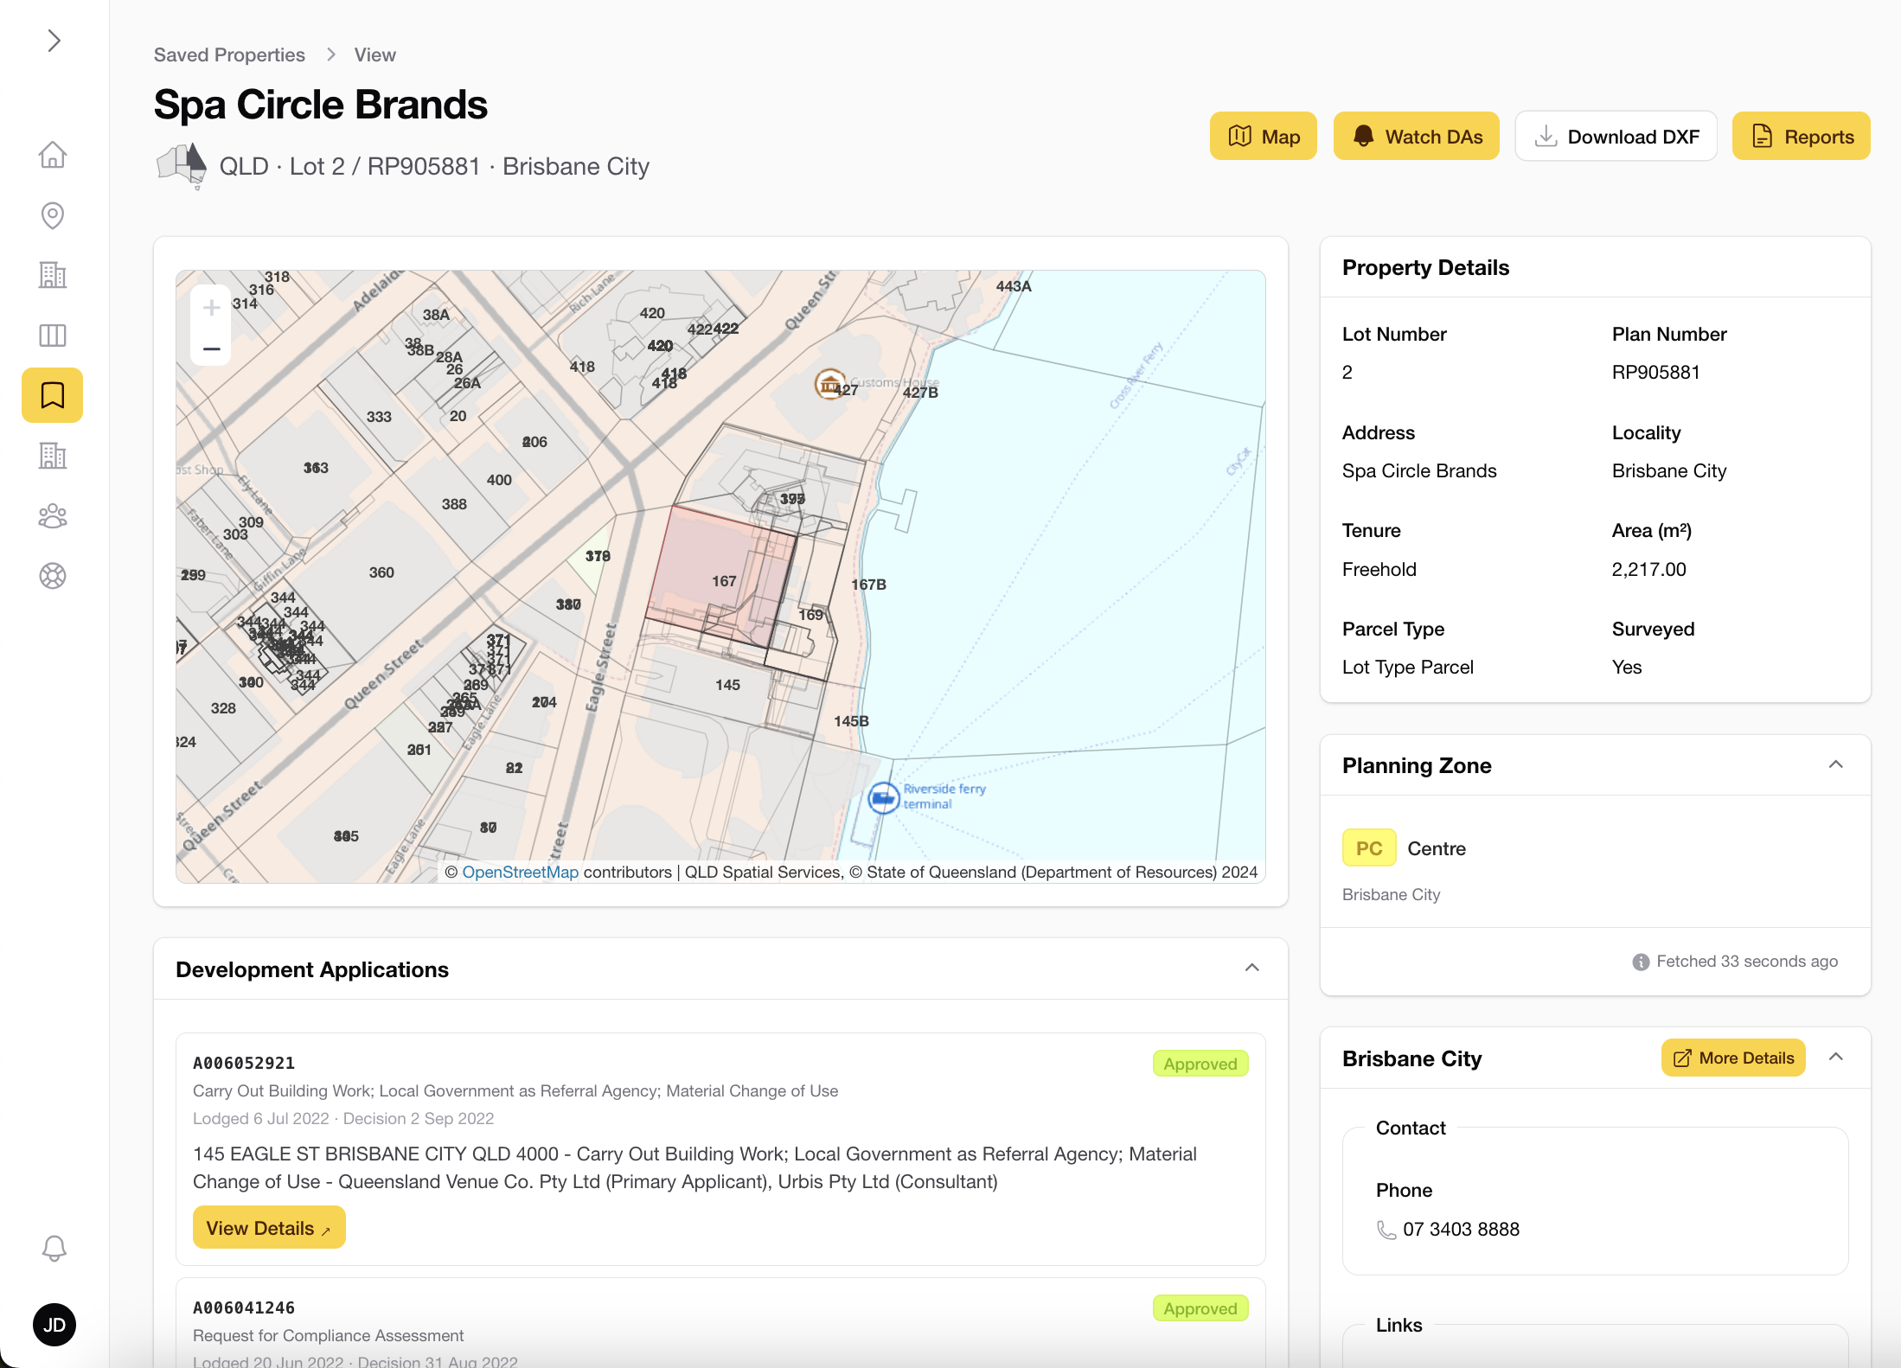
Task: Collapse the Development Applications section
Action: point(1251,968)
